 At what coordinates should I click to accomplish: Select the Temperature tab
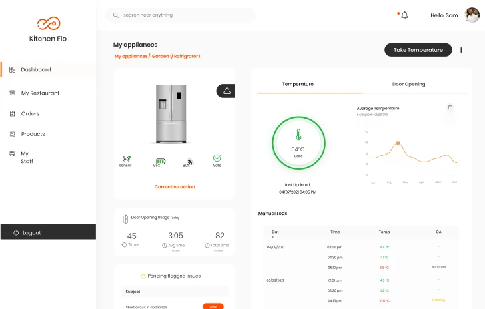tap(298, 85)
